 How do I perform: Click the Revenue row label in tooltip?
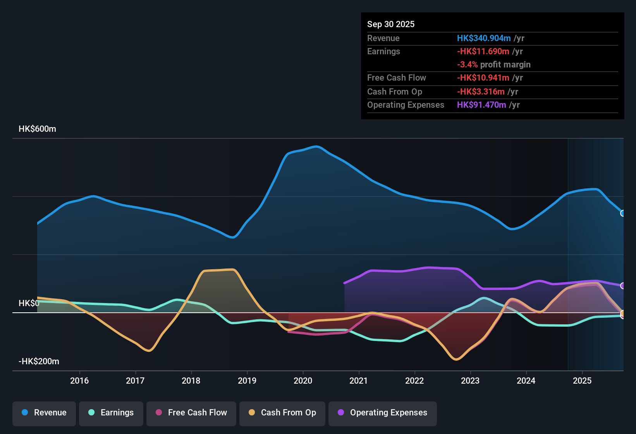tap(383, 38)
